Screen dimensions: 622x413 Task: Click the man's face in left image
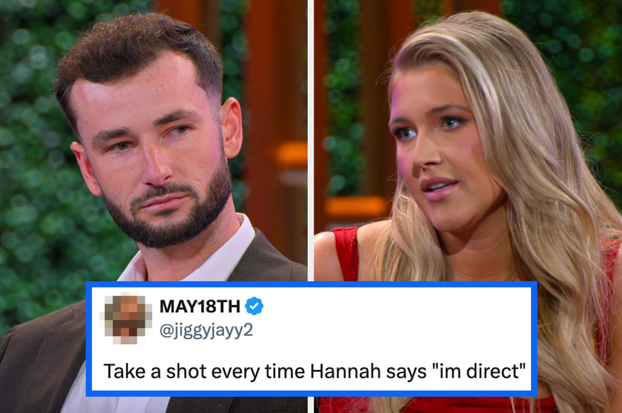point(155,149)
